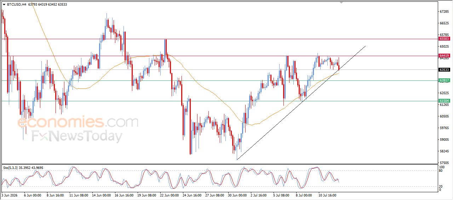Select the red 64419 price tag
Screen dimensions: 453x200
(x=444, y=56)
